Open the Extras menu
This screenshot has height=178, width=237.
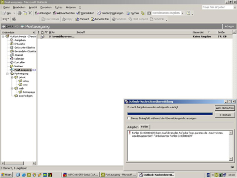click(59, 7)
